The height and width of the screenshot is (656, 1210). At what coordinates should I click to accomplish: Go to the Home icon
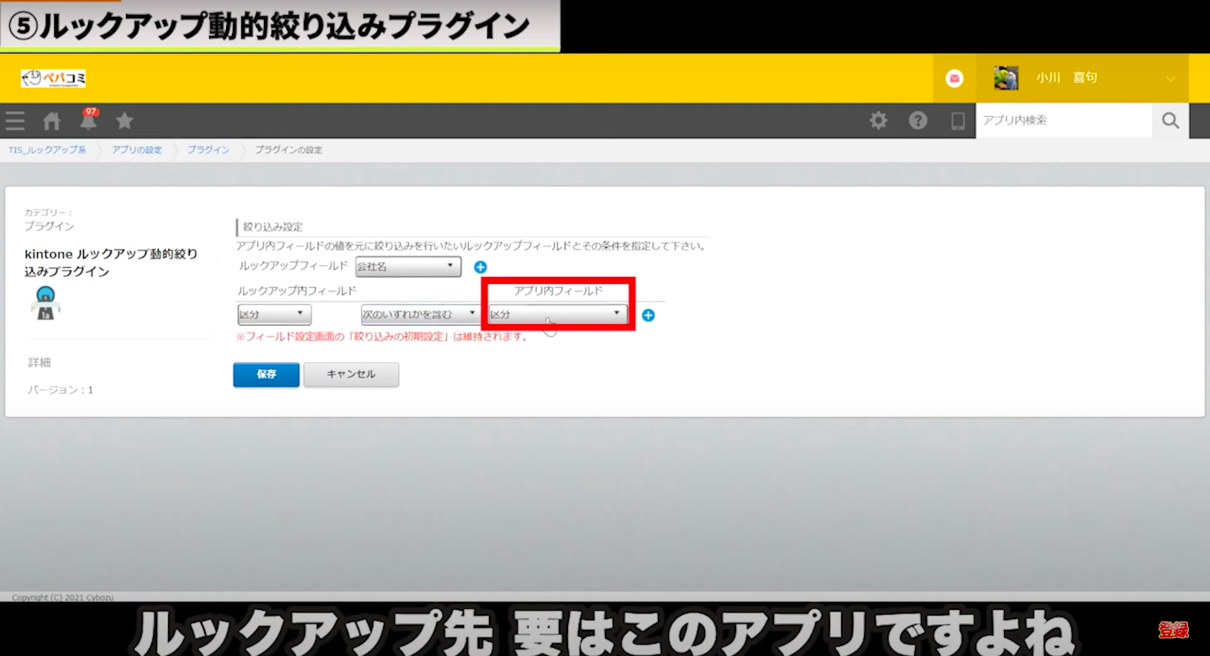pyautogui.click(x=52, y=121)
